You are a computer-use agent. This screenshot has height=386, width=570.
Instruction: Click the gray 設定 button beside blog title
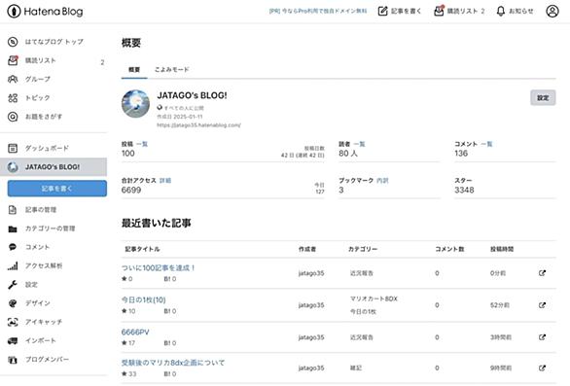pyautogui.click(x=543, y=98)
